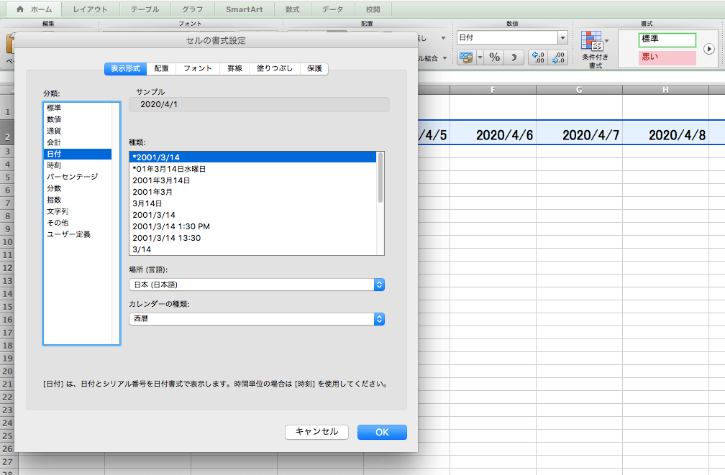Expand cell styles gallery arrow
The image size is (725, 475).
(x=708, y=49)
